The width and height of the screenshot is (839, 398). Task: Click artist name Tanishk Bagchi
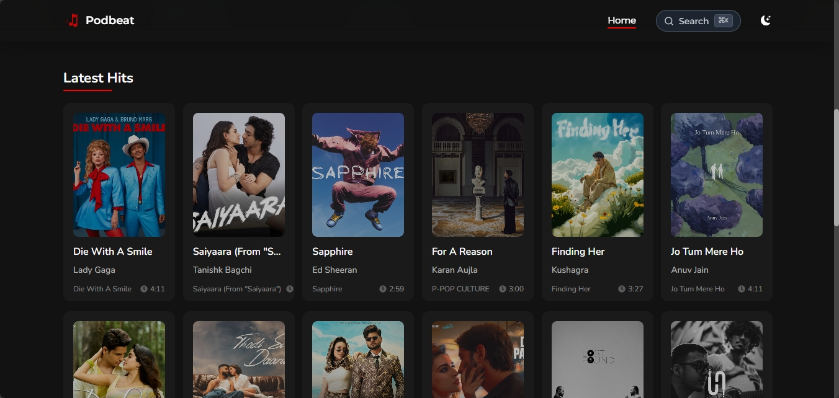point(222,270)
